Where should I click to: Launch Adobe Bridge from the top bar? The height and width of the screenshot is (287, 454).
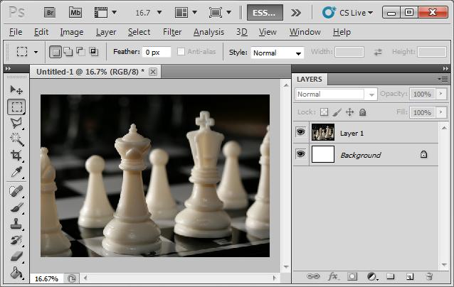pos(49,12)
